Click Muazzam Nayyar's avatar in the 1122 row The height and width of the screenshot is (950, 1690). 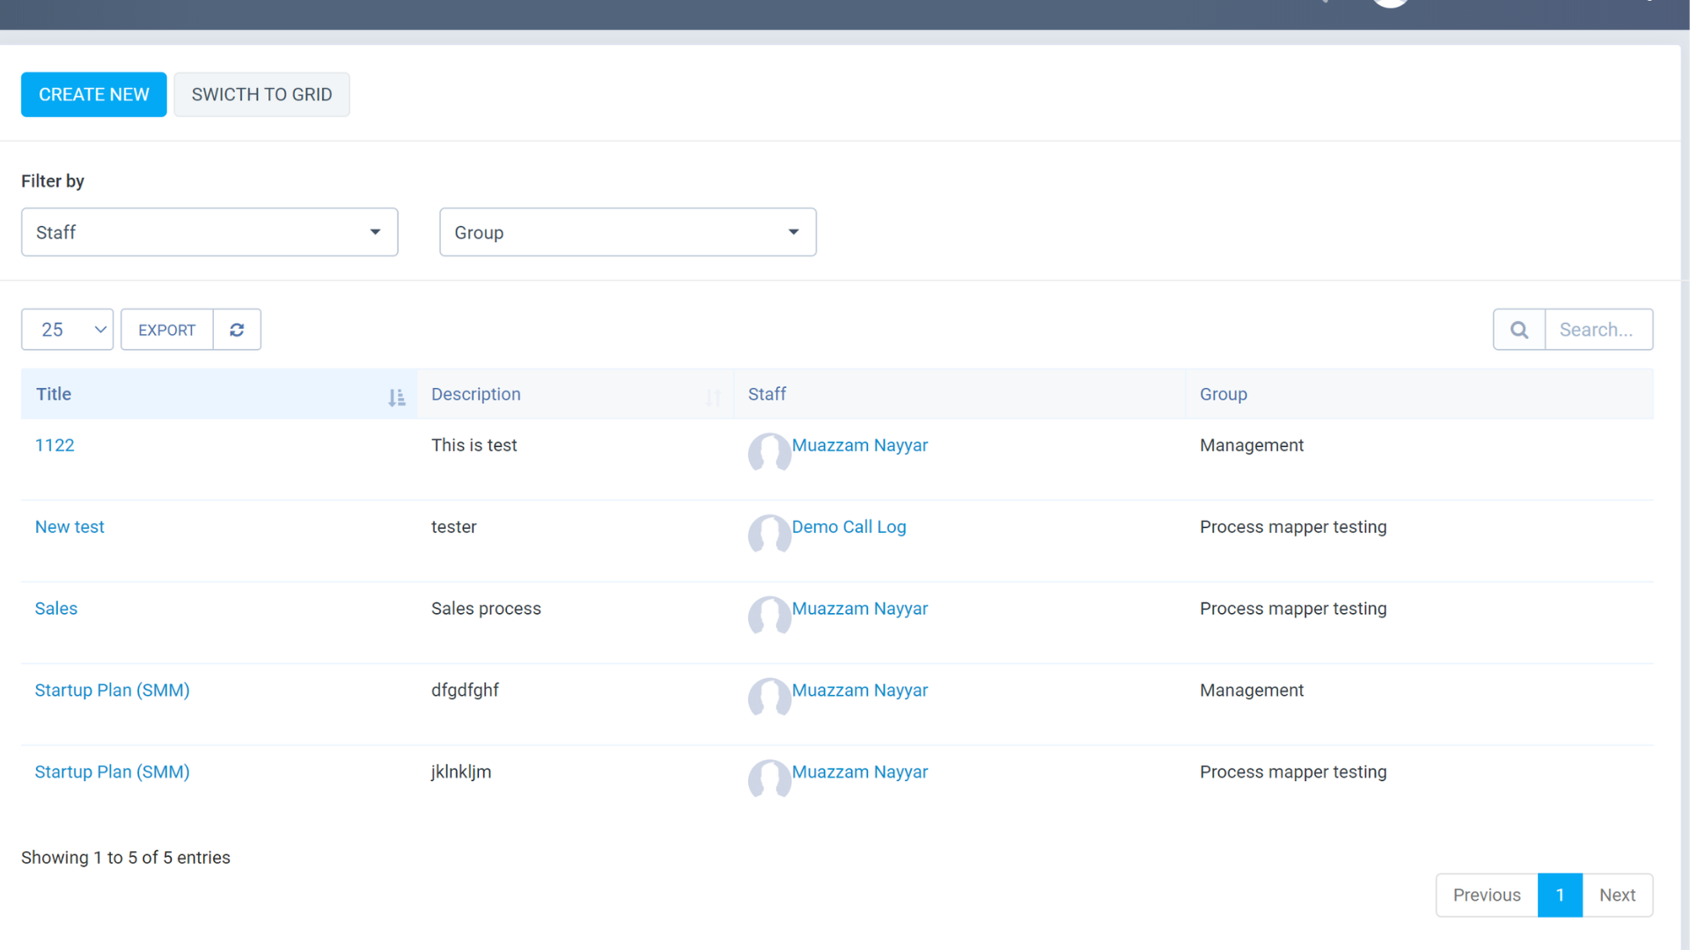pos(769,453)
